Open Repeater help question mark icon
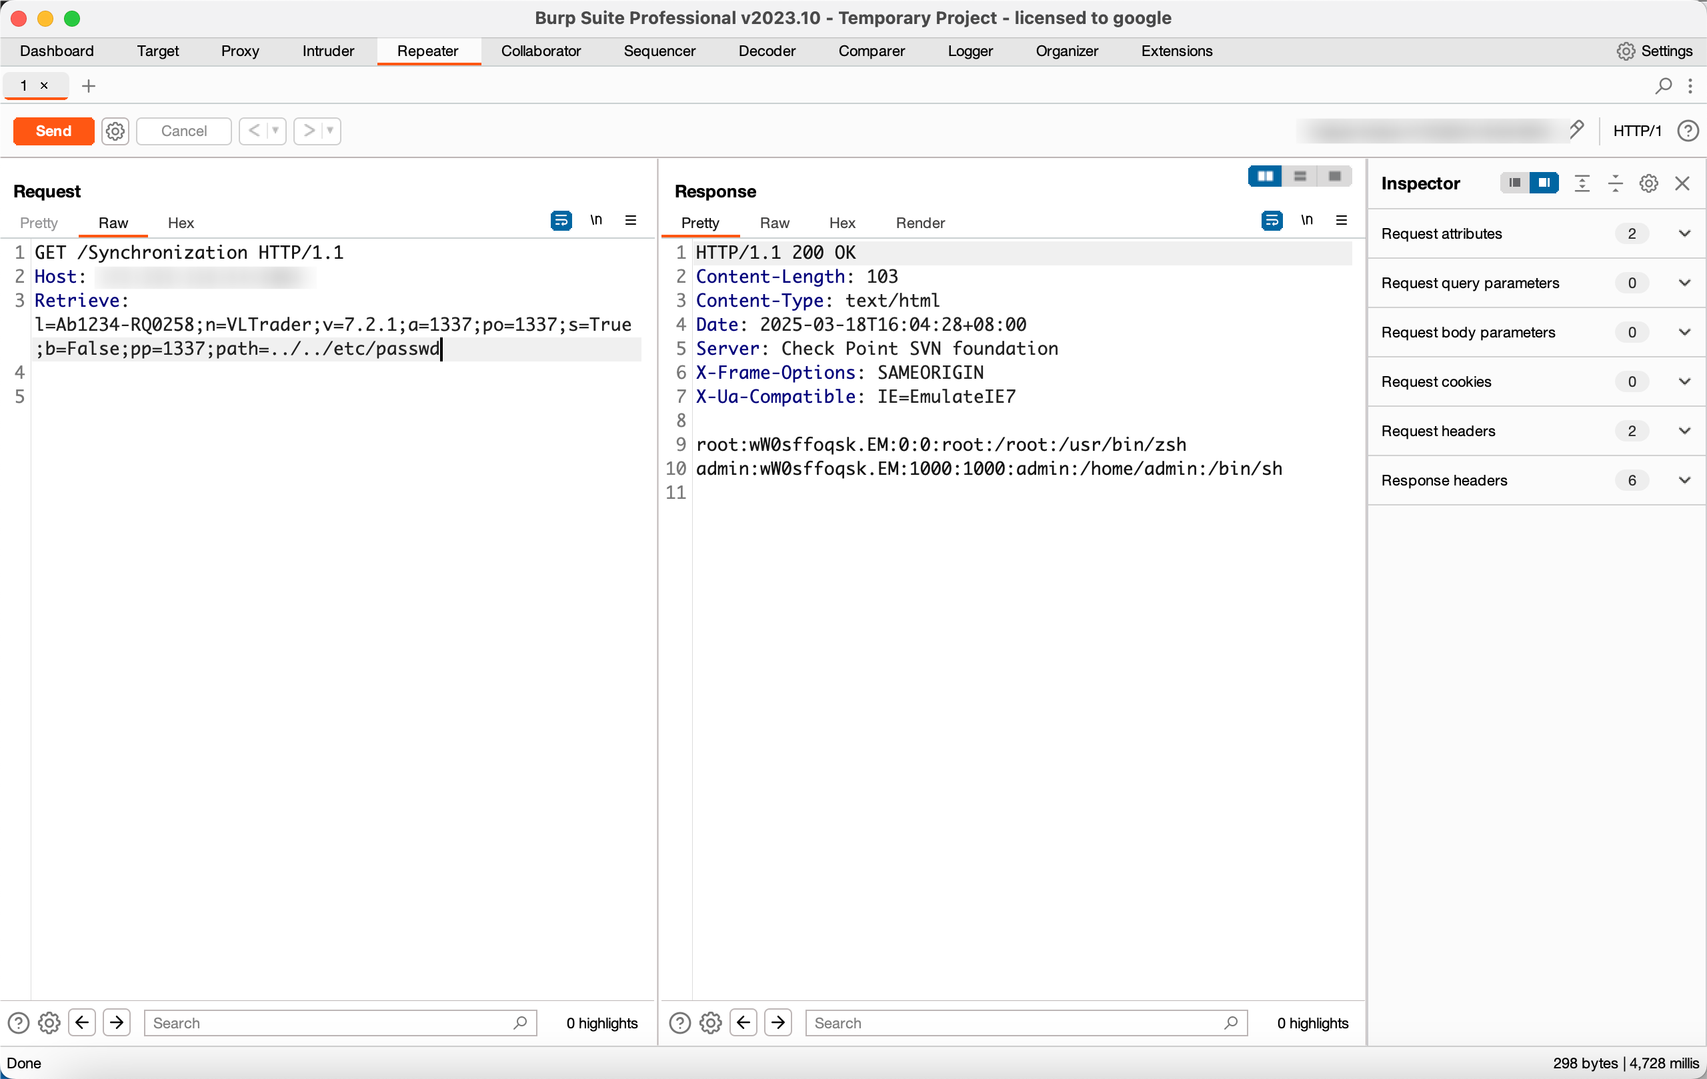Image resolution: width=1707 pixels, height=1079 pixels. [x=1688, y=131]
